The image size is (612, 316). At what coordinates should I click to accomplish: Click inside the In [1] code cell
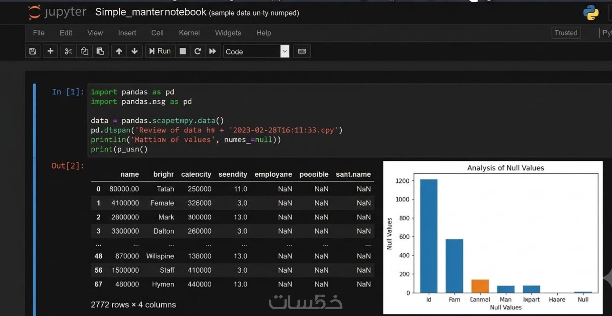350,120
